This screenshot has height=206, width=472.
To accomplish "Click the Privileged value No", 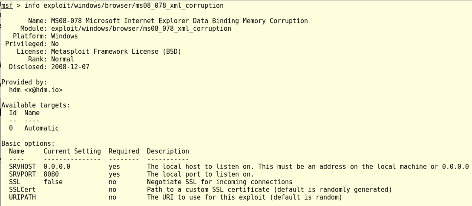I will (x=55, y=44).
